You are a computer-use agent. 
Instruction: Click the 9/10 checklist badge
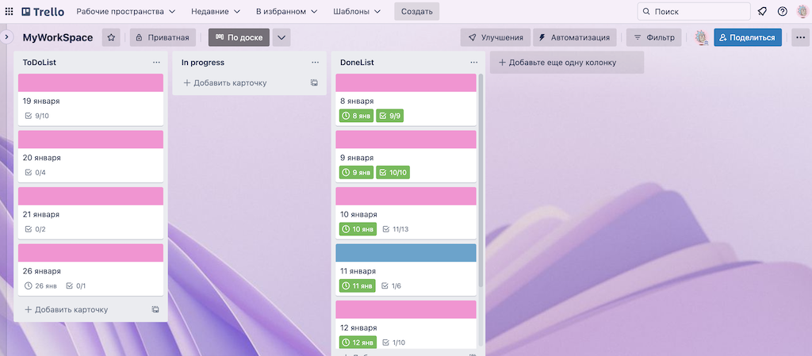point(36,116)
